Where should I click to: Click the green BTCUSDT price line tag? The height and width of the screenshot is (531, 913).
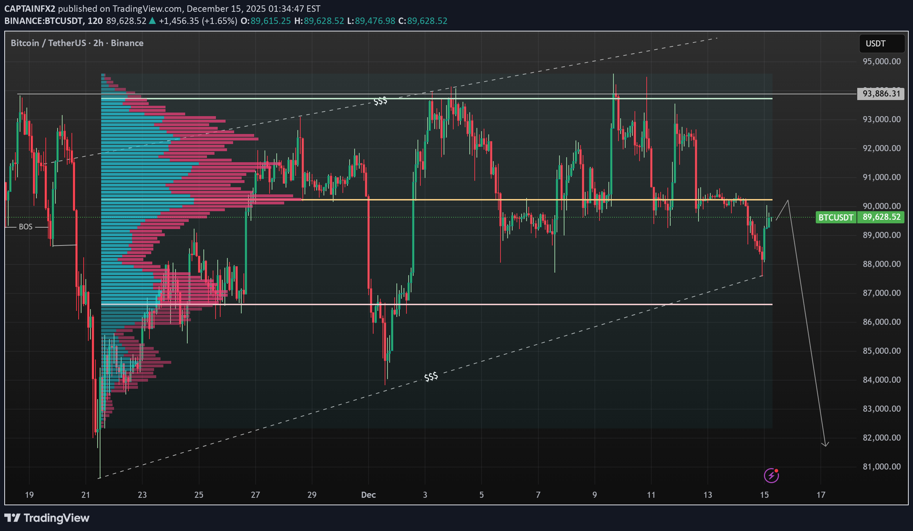coord(835,217)
